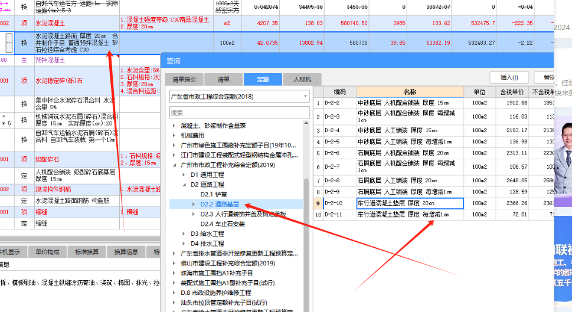Open the 广东省市政工程综合定额(2018) dropdown

tap(240, 97)
